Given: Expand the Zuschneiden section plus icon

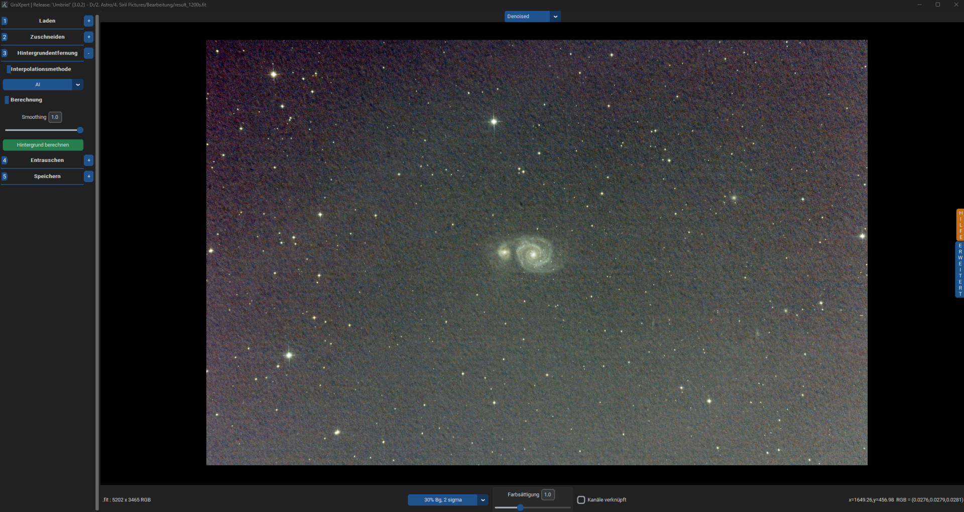Looking at the screenshot, I should click(x=89, y=37).
